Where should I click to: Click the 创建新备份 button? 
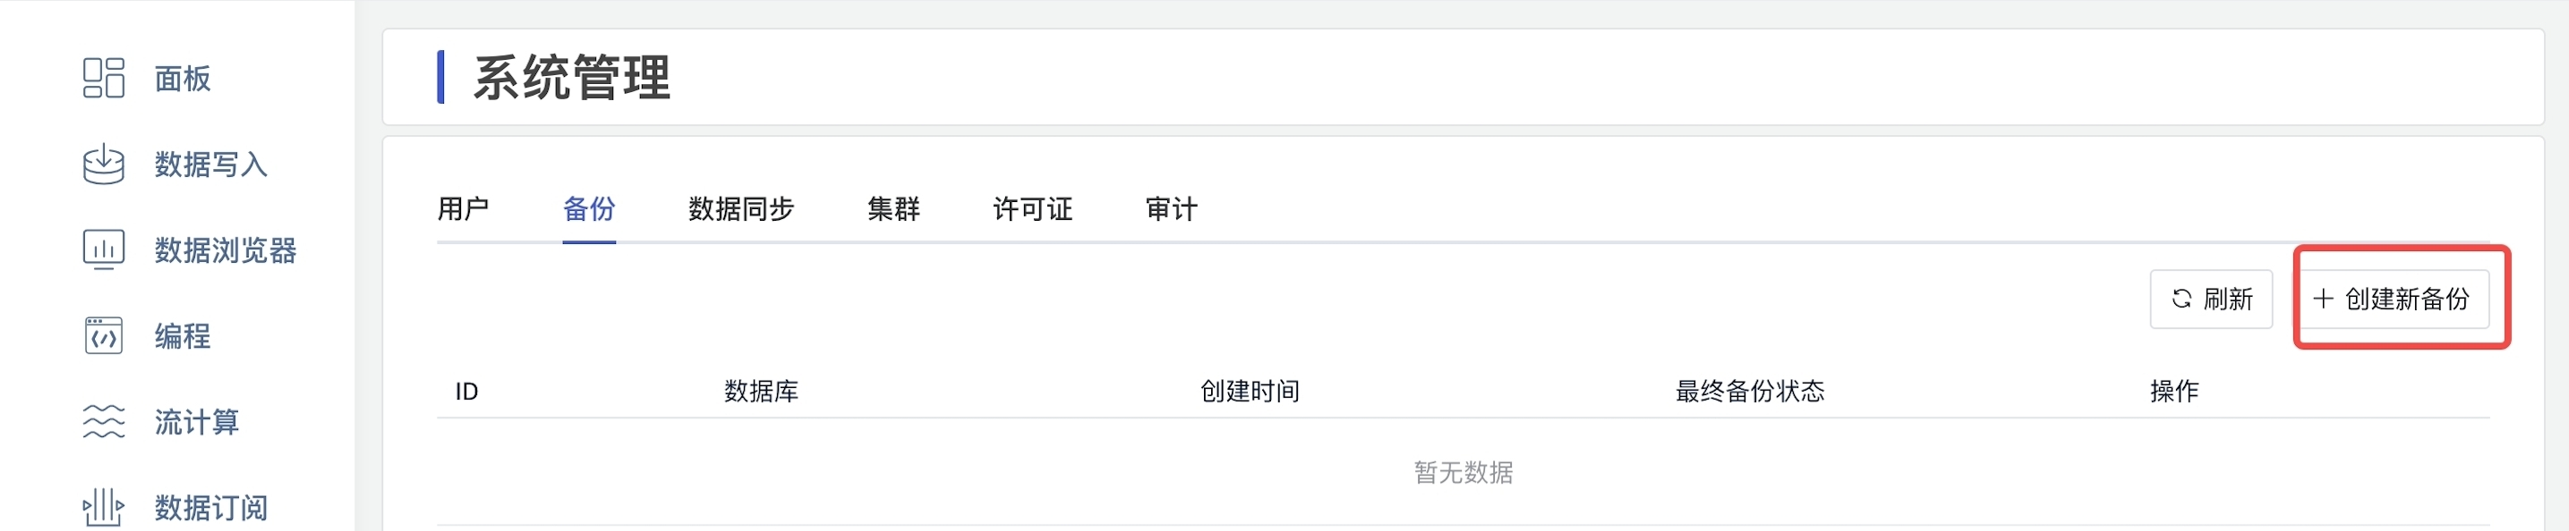tap(2394, 299)
